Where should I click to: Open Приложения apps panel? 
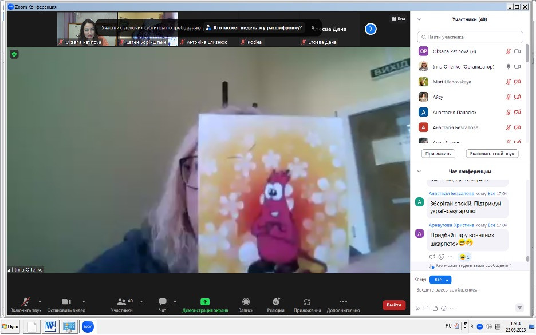click(x=307, y=305)
